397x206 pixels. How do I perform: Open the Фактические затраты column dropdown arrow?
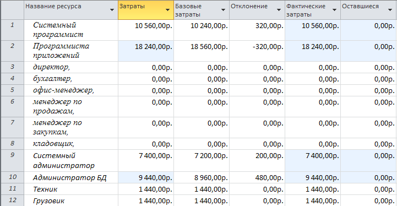tap(334, 10)
